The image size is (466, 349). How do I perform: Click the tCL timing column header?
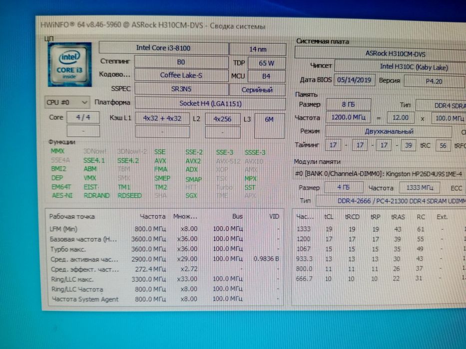point(329,217)
